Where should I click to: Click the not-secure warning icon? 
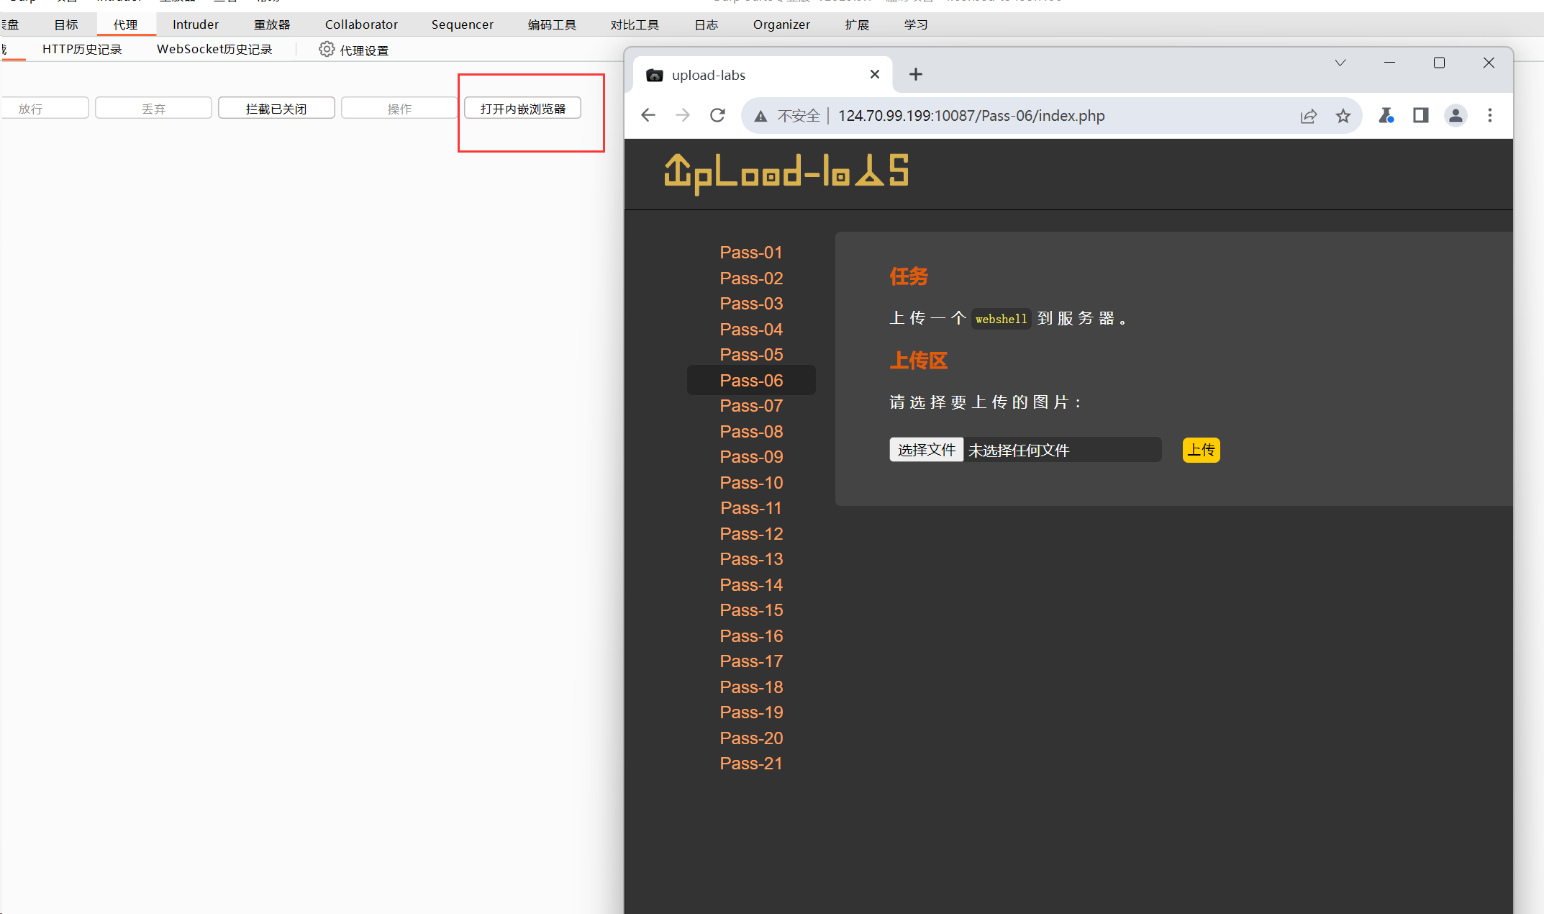[x=760, y=116]
